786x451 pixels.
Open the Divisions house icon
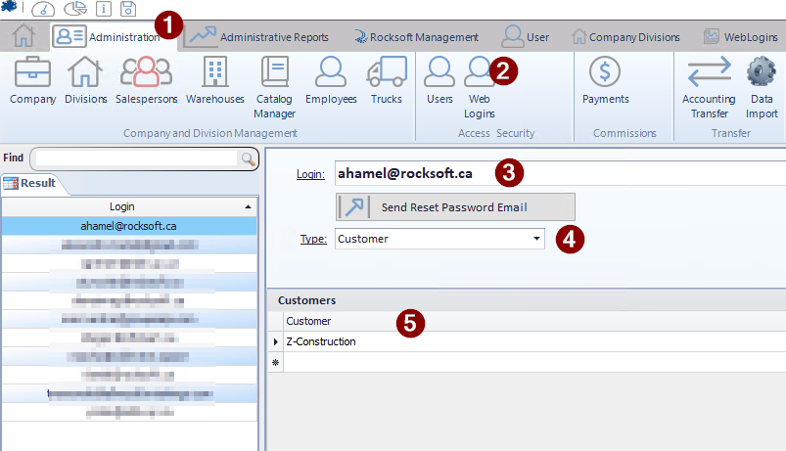tap(85, 72)
